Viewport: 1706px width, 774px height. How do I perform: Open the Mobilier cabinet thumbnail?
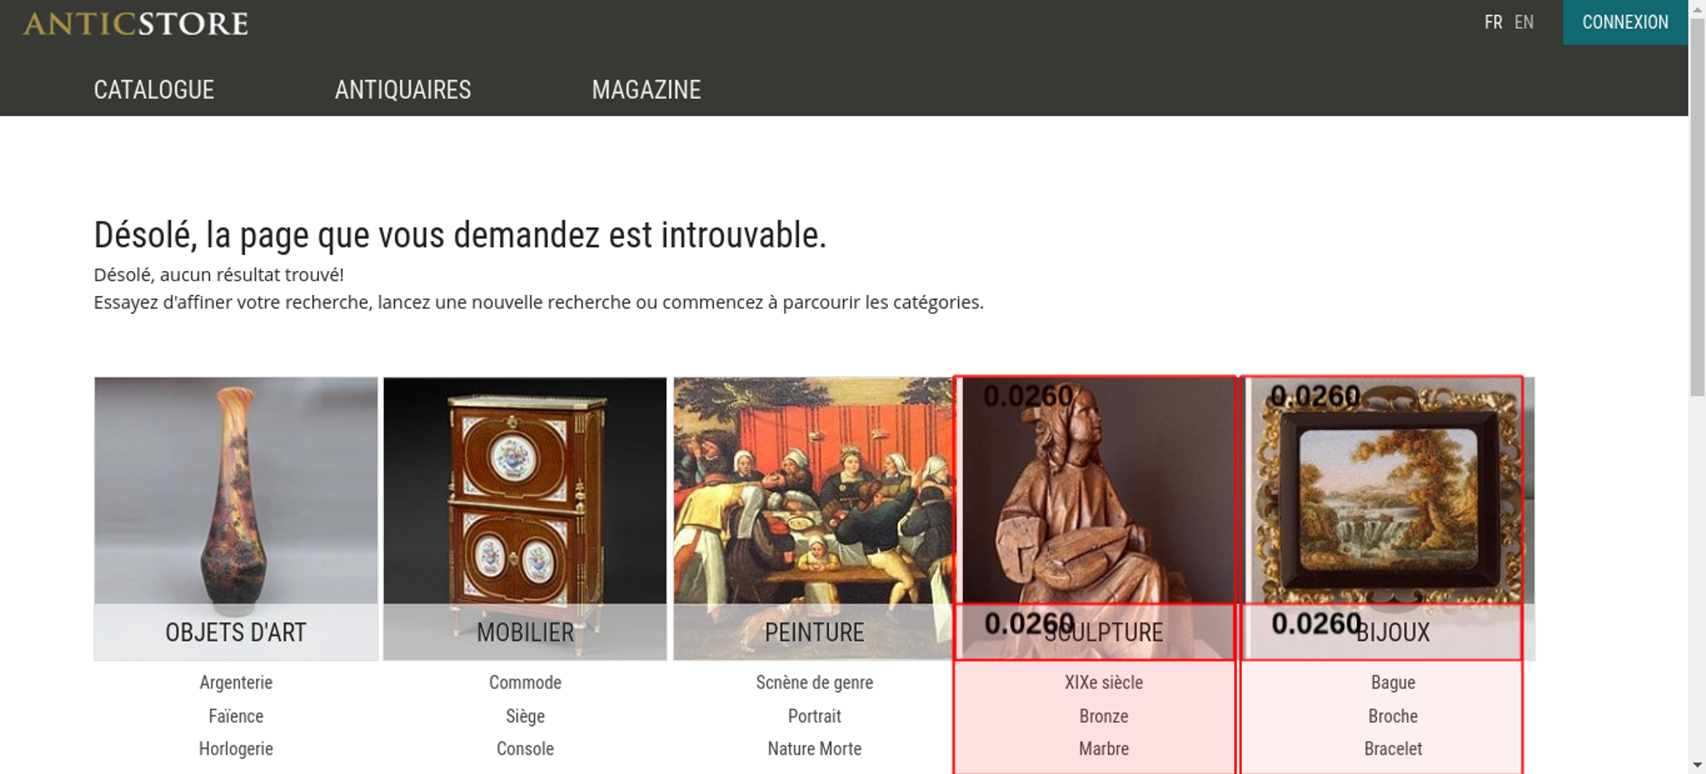coord(525,518)
